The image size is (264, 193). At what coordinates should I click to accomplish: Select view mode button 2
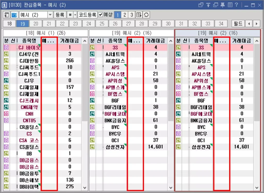pyautogui.click(x=125, y=15)
